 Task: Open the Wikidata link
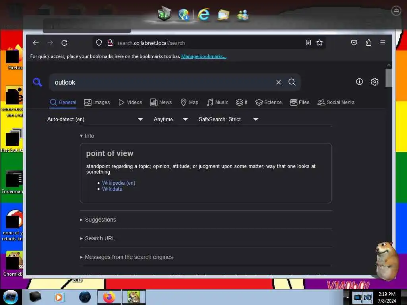coord(112,189)
